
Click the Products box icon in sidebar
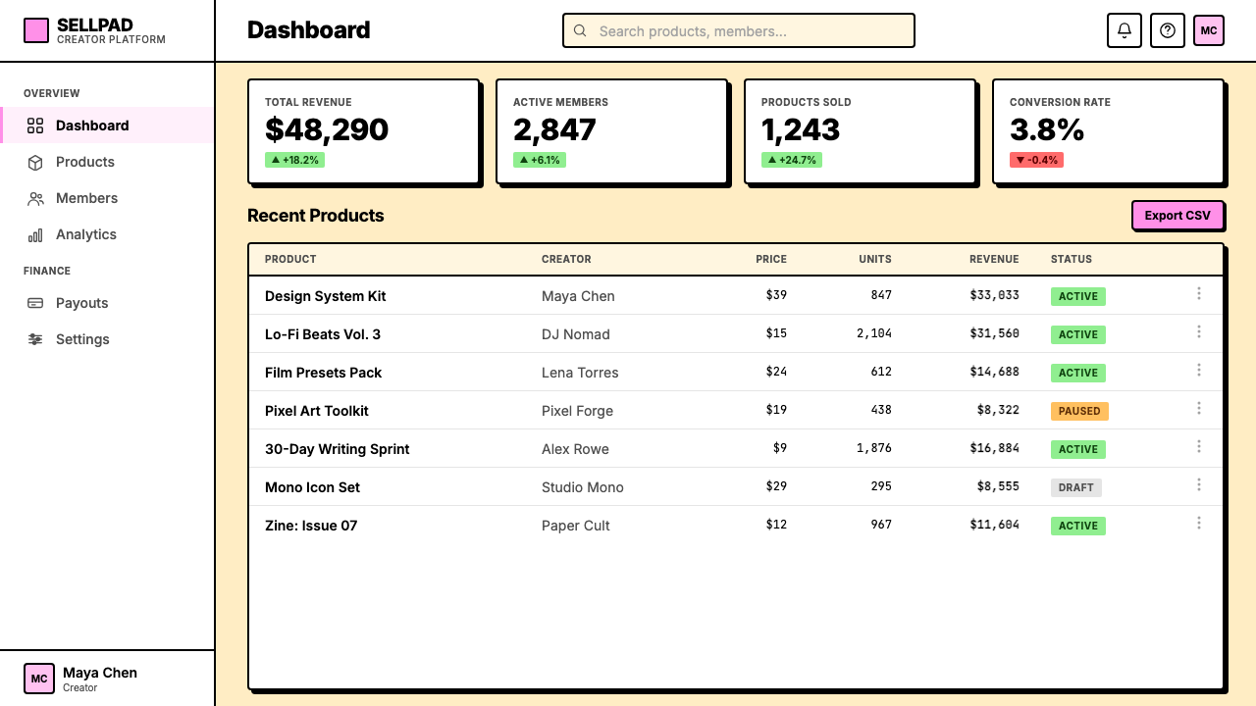point(35,162)
